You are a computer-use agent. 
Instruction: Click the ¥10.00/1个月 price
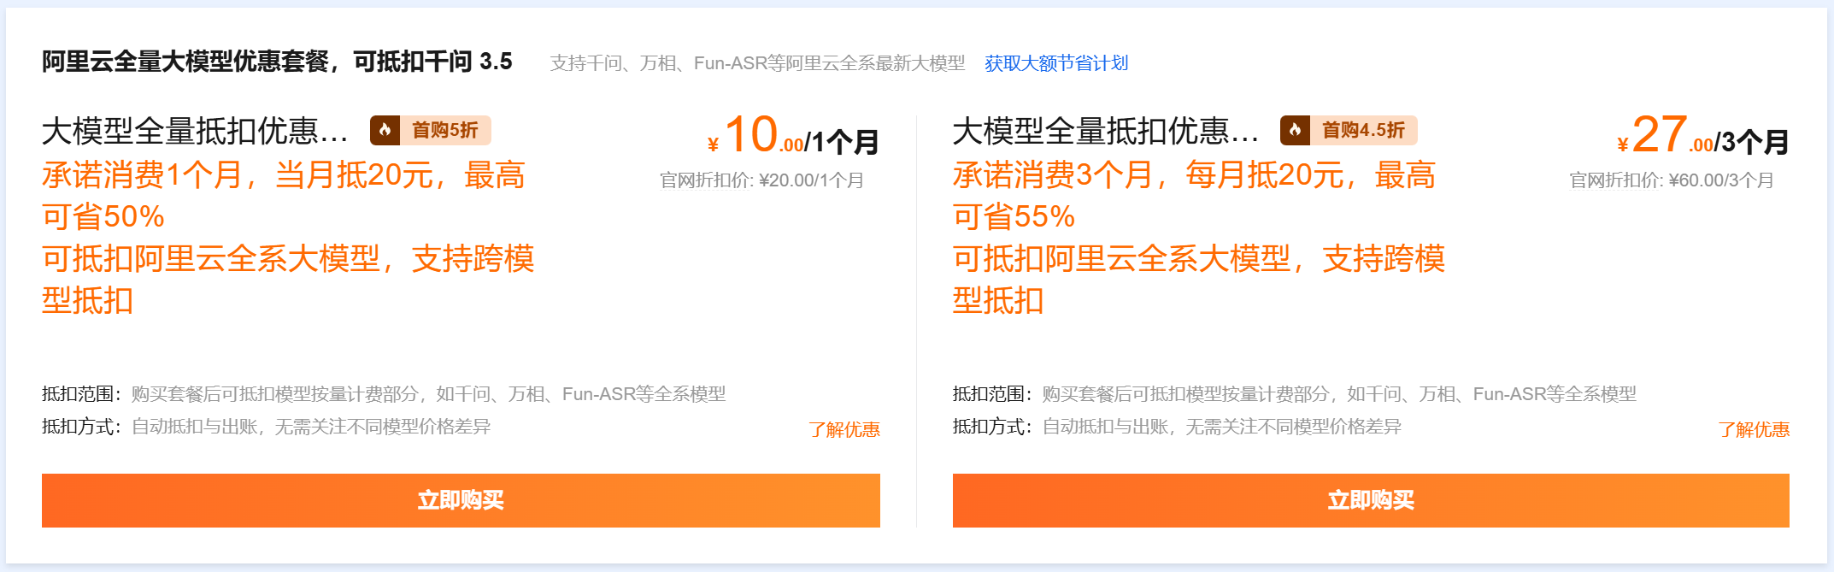tap(793, 136)
